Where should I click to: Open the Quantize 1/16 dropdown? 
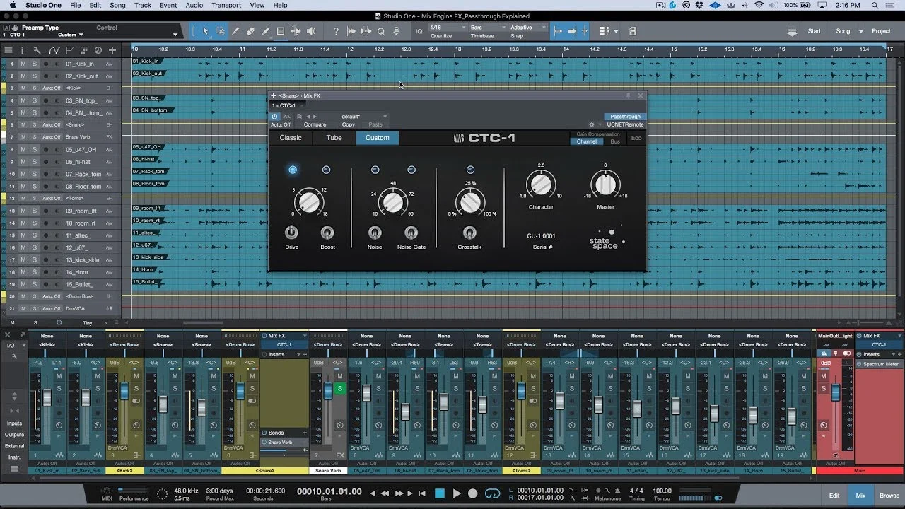448,28
